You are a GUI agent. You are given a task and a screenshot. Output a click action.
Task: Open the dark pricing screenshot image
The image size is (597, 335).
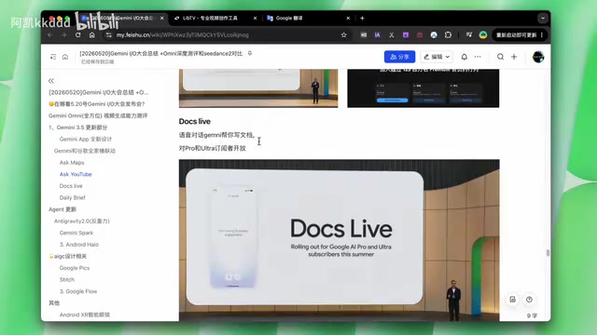click(x=423, y=88)
